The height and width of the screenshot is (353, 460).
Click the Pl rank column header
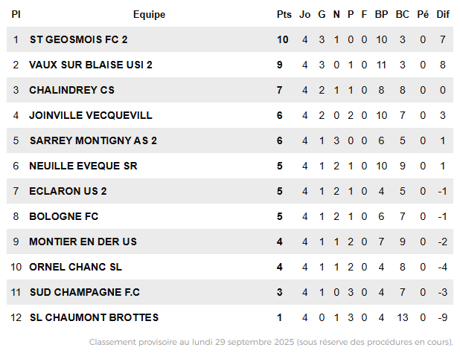(x=16, y=14)
